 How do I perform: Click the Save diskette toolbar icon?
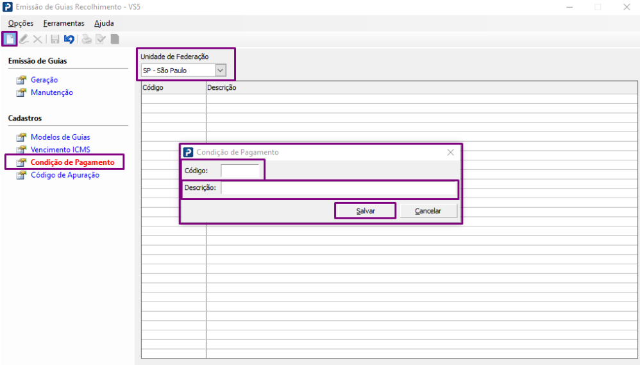(x=55, y=39)
